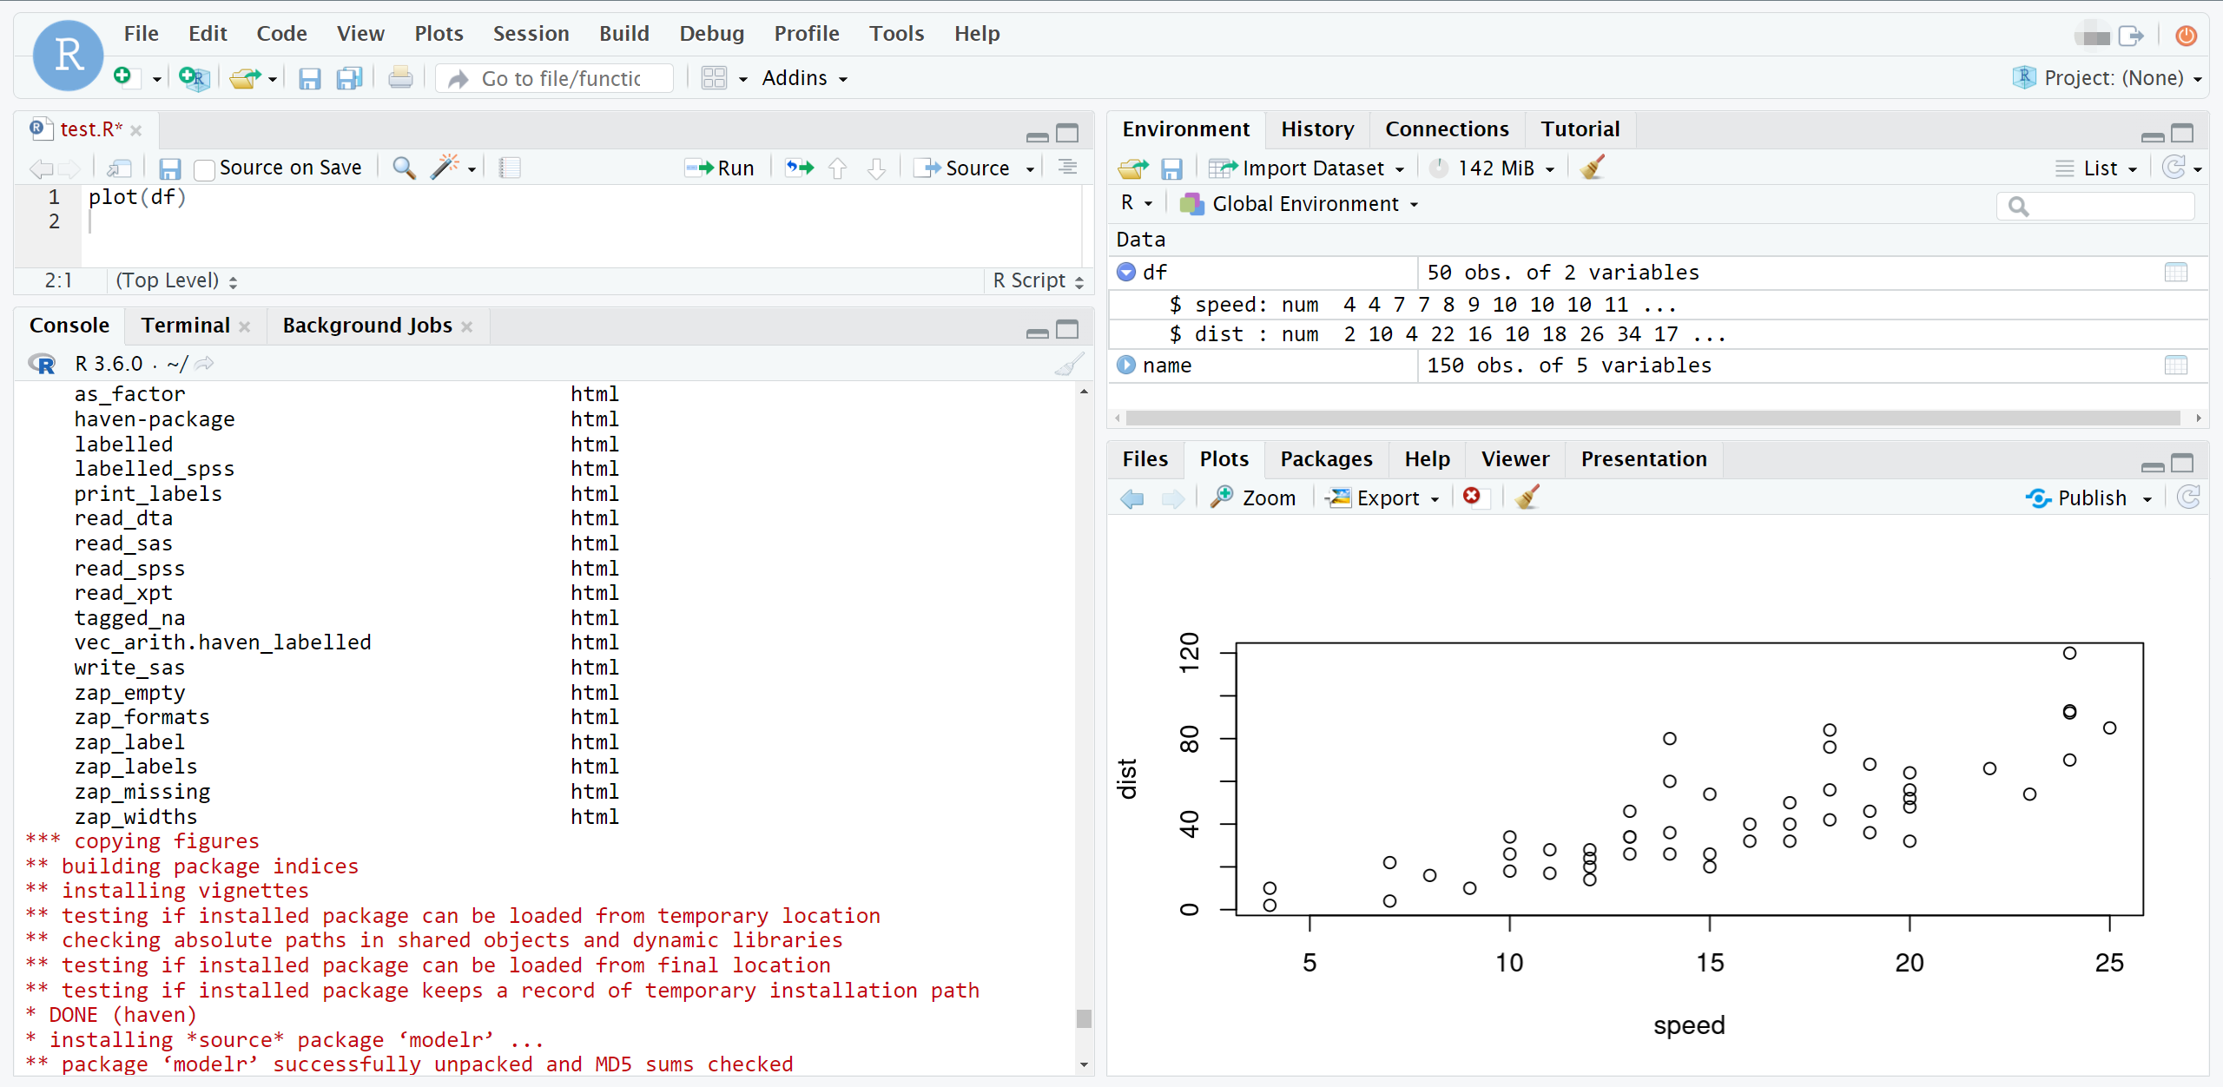Screen dimensions: 2223x1087
Task: Collapse the df data frame details
Action: [x=1126, y=272]
